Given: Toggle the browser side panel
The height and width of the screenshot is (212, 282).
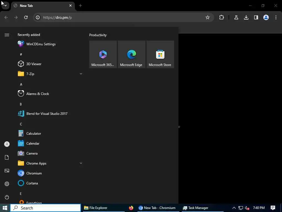Looking at the screenshot, I should coord(256,17).
